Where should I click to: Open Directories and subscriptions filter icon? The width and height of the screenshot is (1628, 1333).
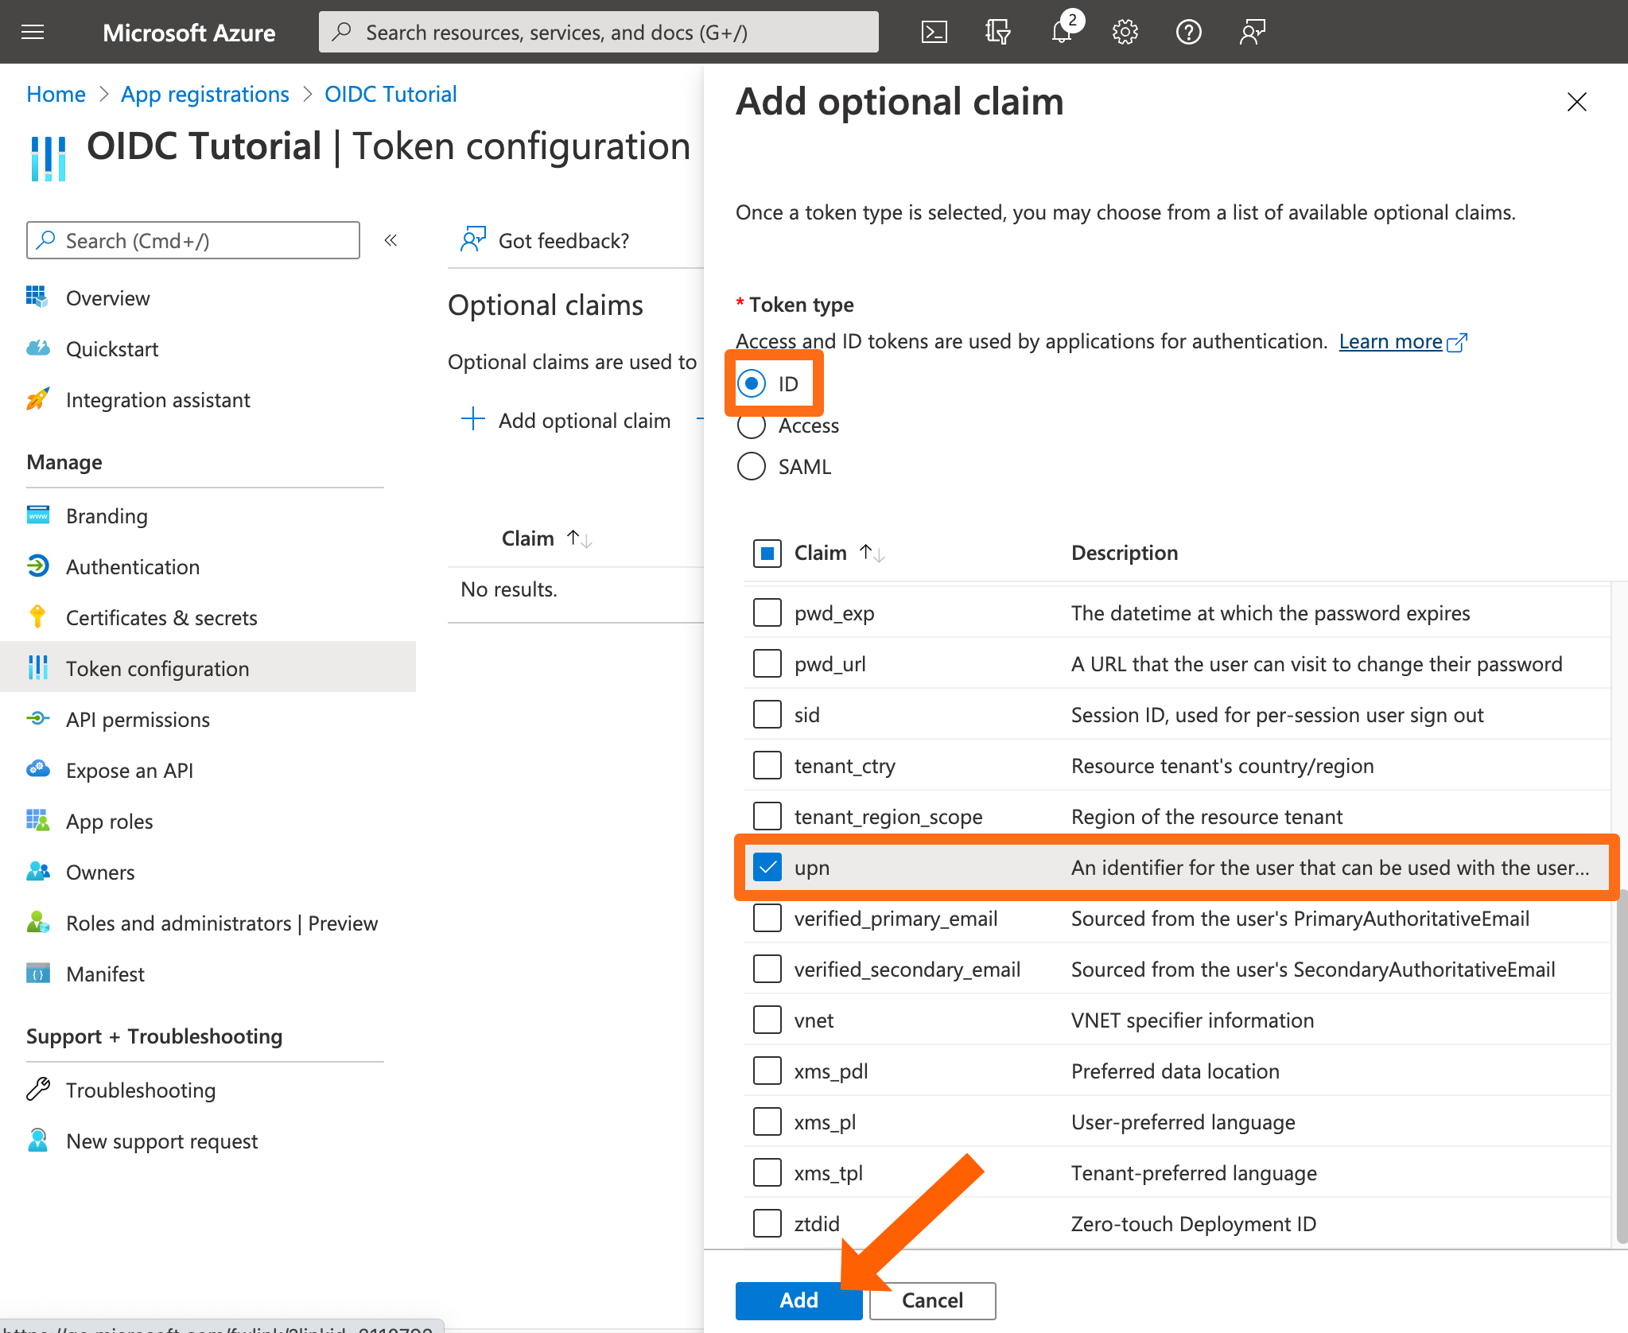click(997, 32)
